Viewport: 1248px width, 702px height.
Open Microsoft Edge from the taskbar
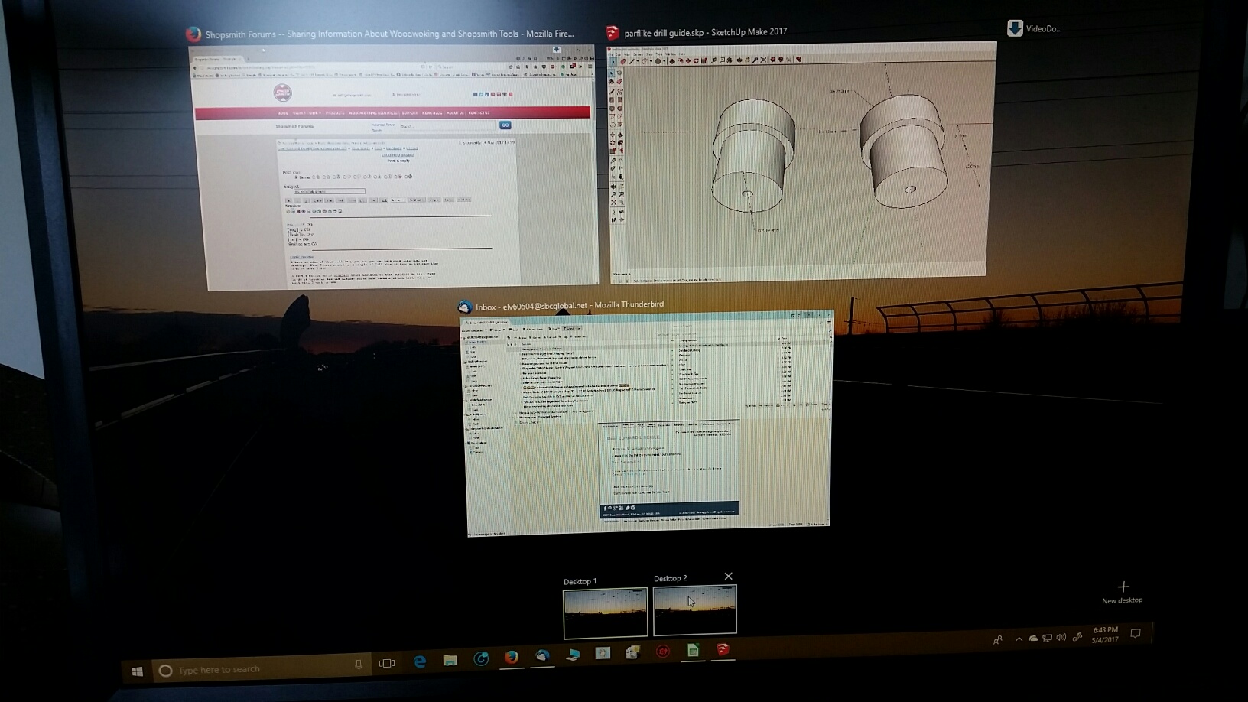click(420, 661)
